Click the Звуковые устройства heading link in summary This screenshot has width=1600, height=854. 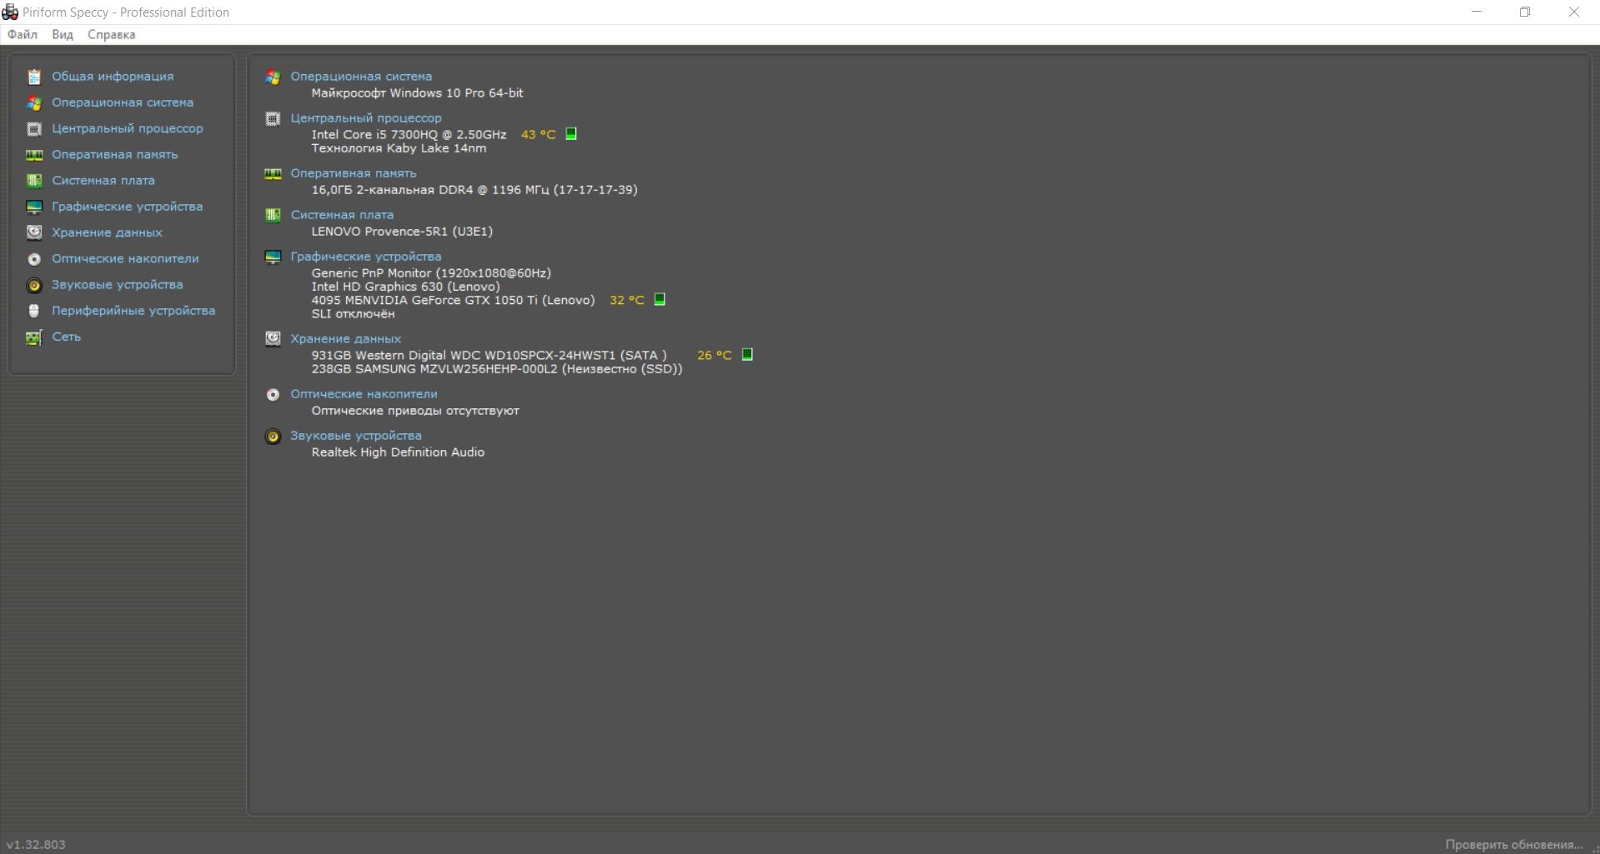point(356,436)
